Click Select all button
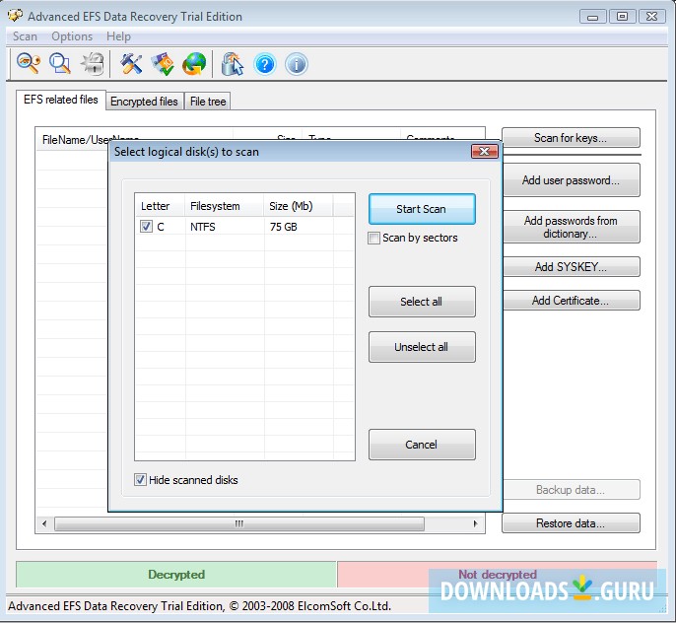Viewport: 676px width, 623px height. 422,302
